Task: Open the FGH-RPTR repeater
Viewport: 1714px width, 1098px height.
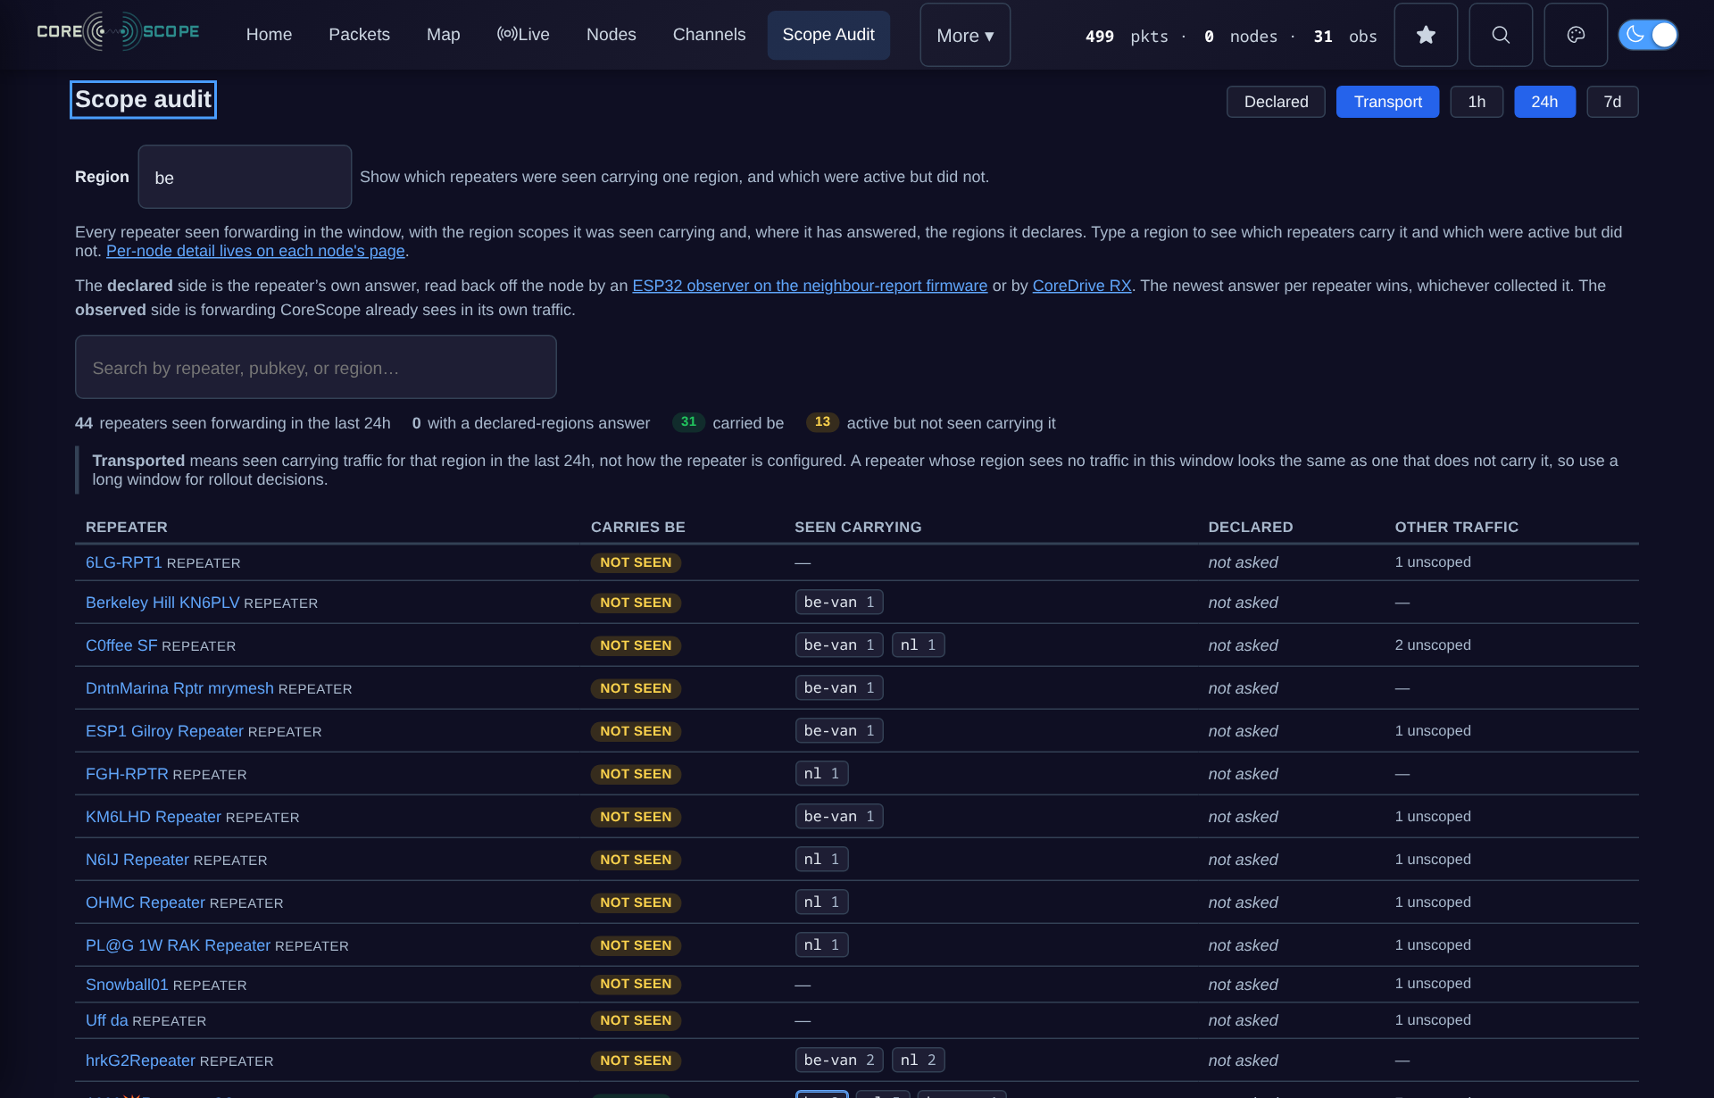Action: (x=127, y=774)
